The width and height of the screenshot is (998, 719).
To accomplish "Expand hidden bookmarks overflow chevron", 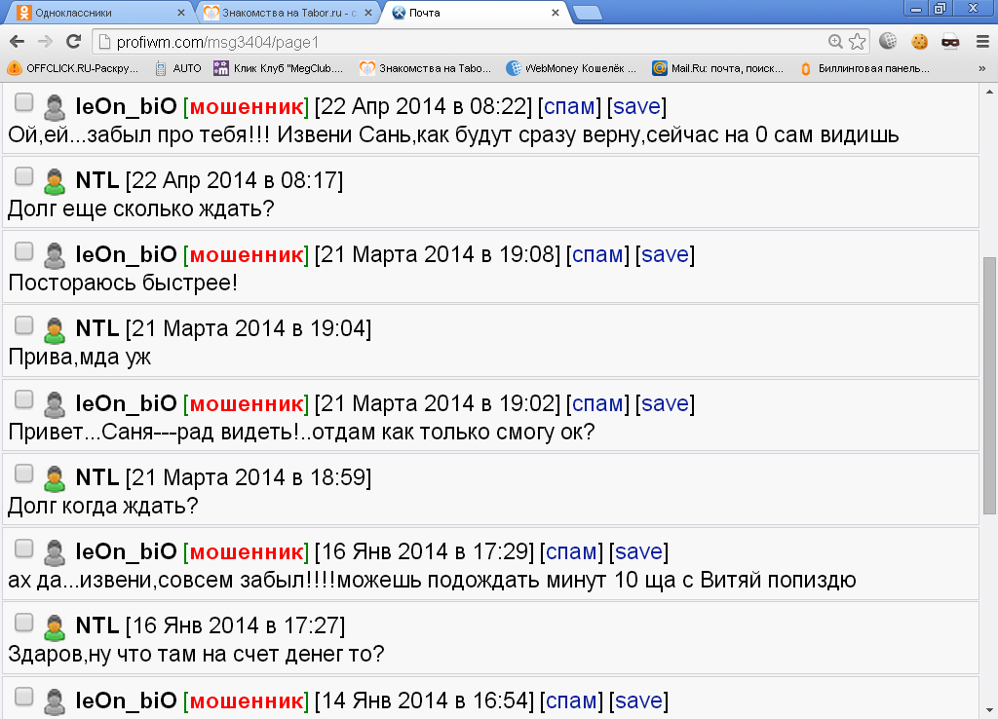I will 981,68.
